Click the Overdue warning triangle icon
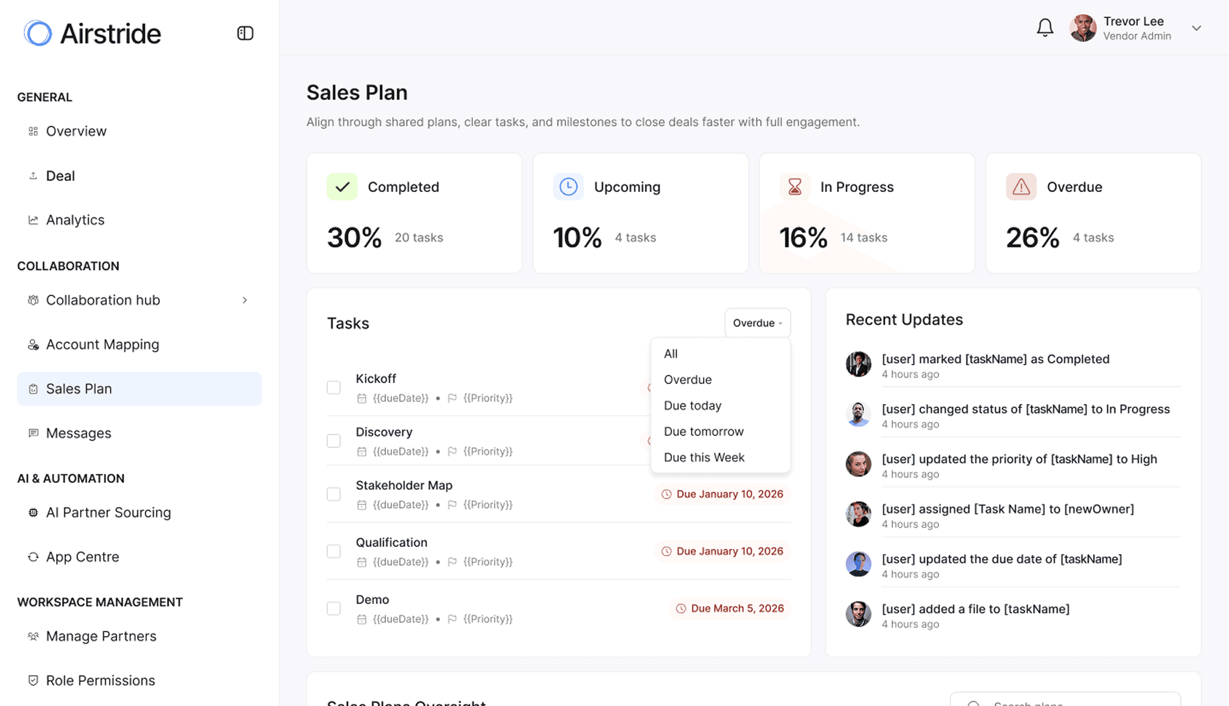The image size is (1229, 706). point(1021,186)
